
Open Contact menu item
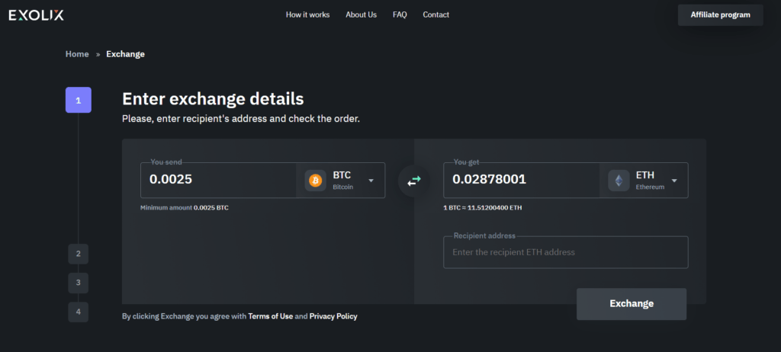[435, 15]
